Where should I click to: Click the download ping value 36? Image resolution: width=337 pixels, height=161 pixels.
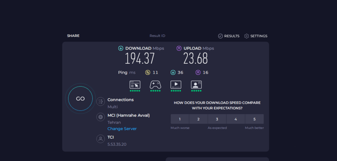180,73
